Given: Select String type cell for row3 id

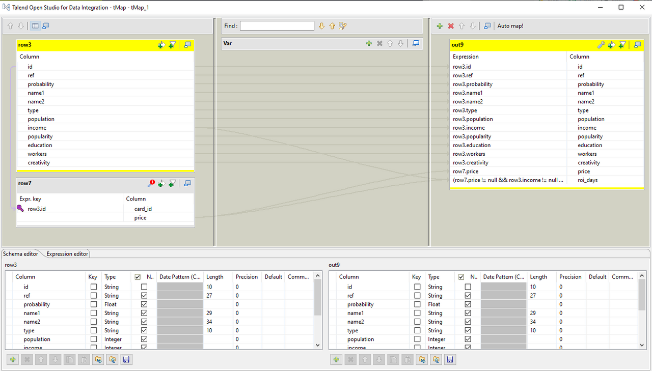Looking at the screenshot, I should pyautogui.click(x=117, y=287).
